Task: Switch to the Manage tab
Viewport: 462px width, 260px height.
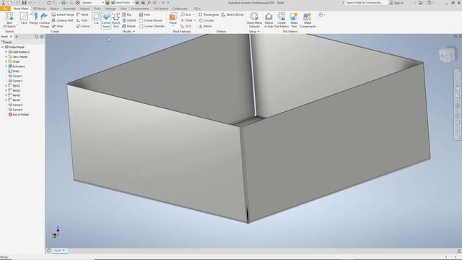Action: (x=110, y=9)
